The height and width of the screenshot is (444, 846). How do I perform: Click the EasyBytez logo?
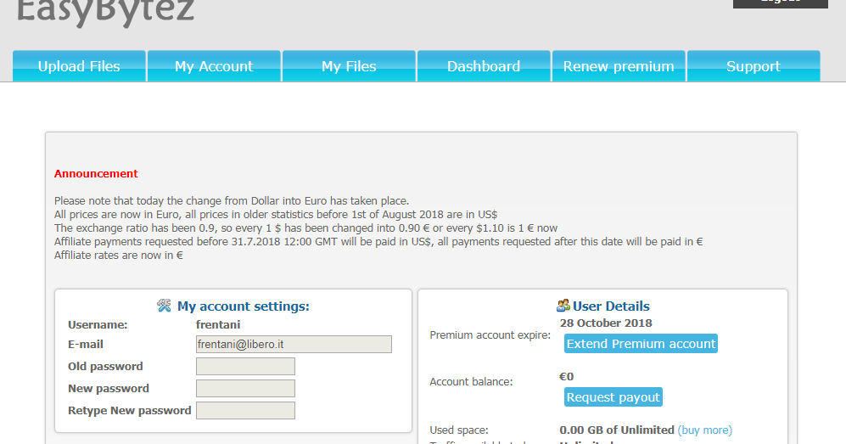pyautogui.click(x=106, y=12)
